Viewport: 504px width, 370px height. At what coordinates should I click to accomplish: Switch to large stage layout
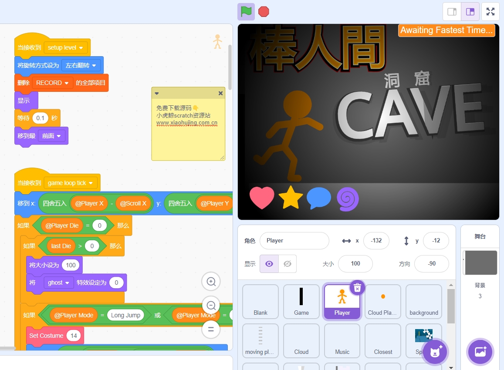point(470,12)
